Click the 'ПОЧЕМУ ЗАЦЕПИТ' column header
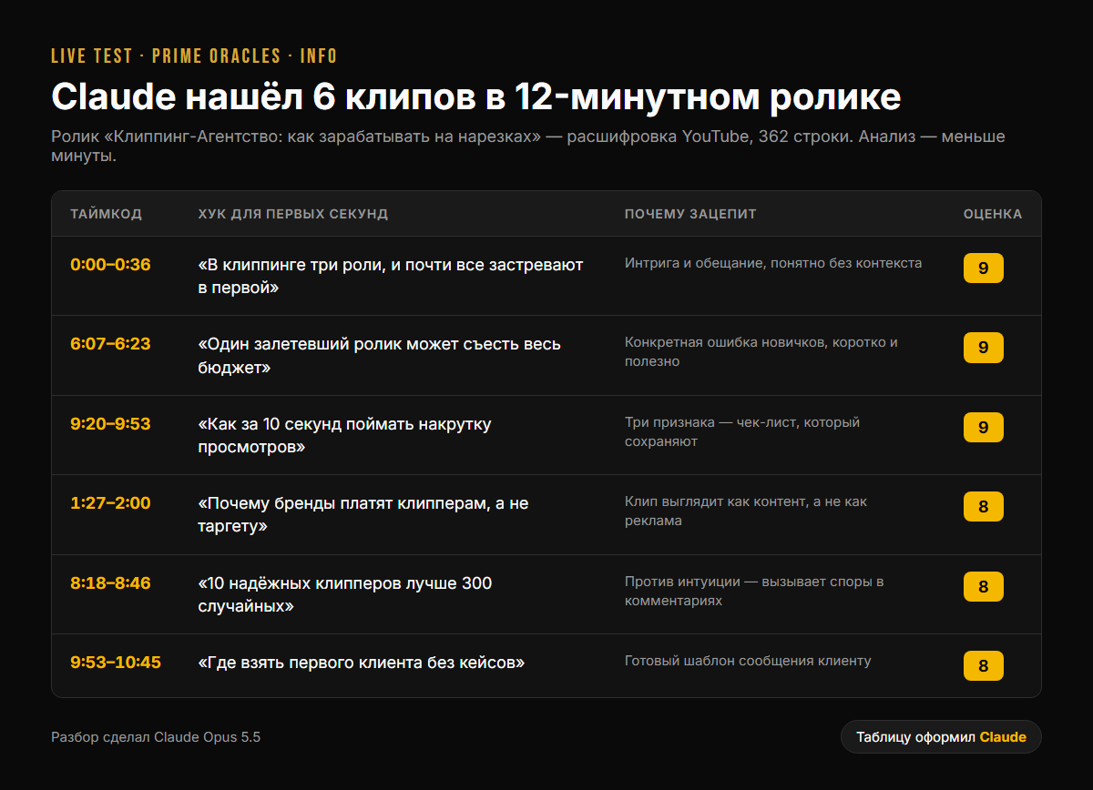Viewport: 1093px width, 790px height. pos(690,214)
